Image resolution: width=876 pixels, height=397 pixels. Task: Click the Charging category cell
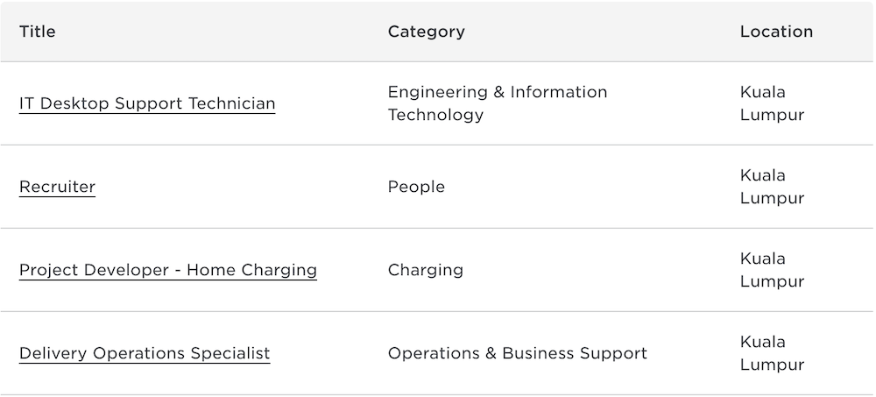point(426,270)
